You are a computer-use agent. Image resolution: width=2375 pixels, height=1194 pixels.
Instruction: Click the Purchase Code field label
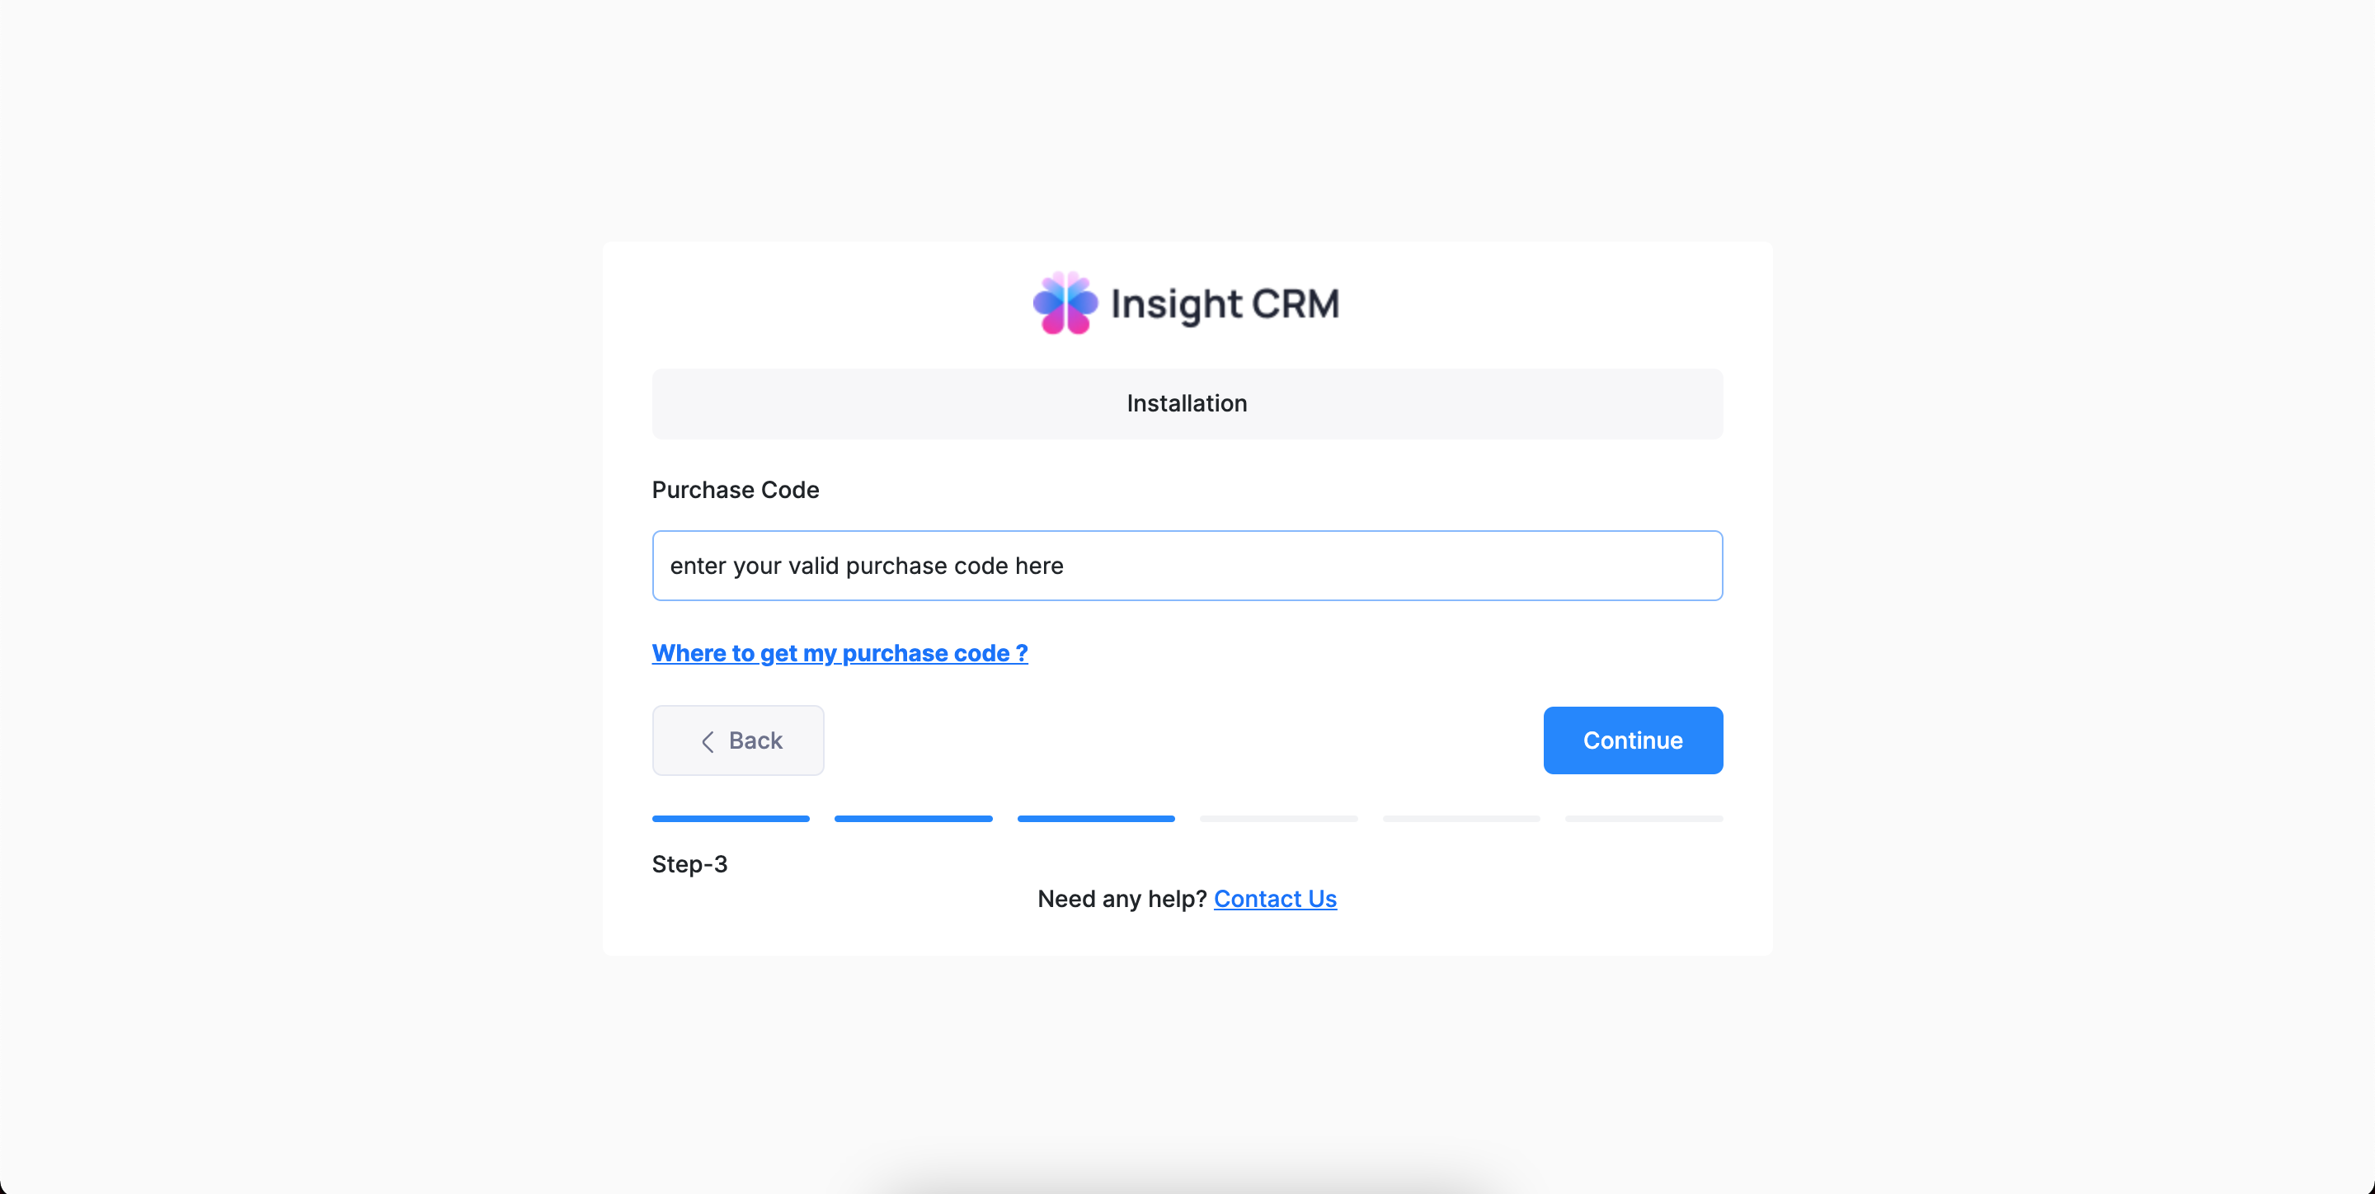pyautogui.click(x=735, y=490)
